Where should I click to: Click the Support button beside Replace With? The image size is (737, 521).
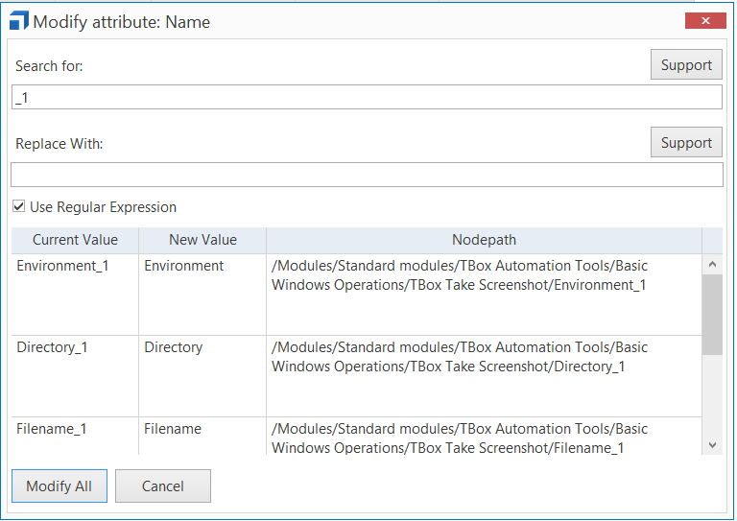click(x=686, y=143)
